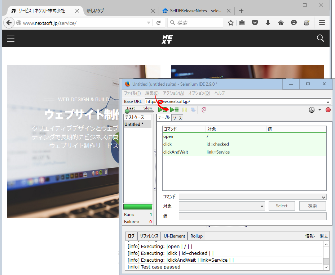Select the リファレンス tab
335x275 pixels.
149,236
